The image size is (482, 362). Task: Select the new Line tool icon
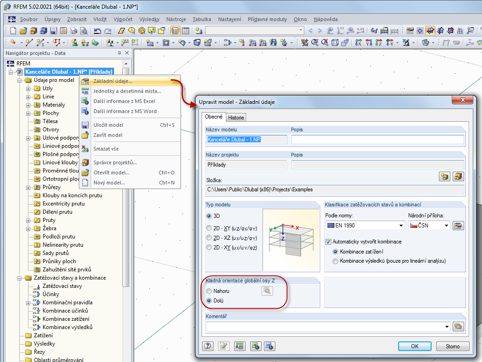29,43
